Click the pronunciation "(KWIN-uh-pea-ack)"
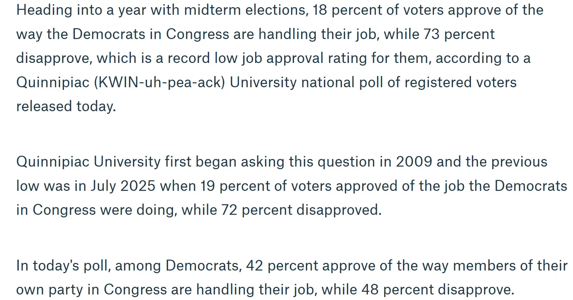Image resolution: width=573 pixels, height=300 pixels. [159, 83]
